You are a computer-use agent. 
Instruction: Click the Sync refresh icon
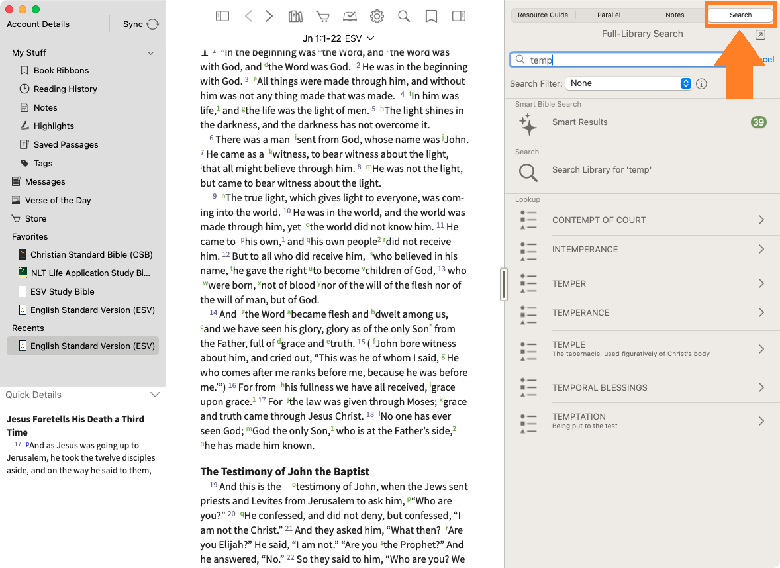153,24
